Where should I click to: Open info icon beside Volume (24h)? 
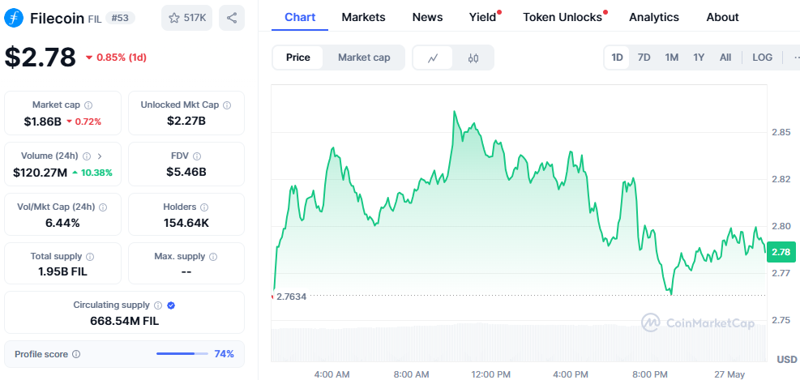coord(87,156)
